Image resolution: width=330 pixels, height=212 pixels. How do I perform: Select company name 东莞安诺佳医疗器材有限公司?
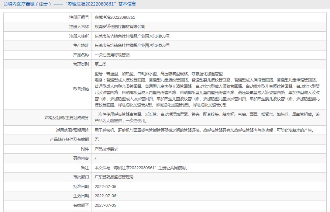point(120,27)
